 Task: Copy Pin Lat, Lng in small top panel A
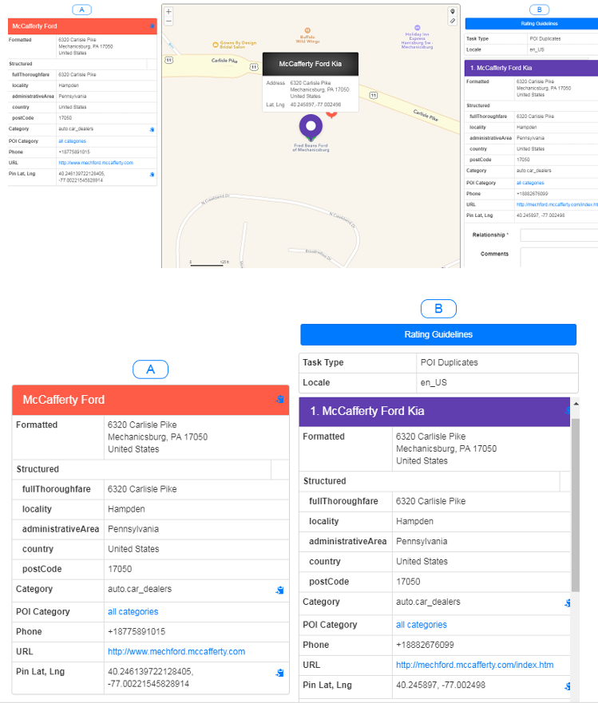coord(152,175)
